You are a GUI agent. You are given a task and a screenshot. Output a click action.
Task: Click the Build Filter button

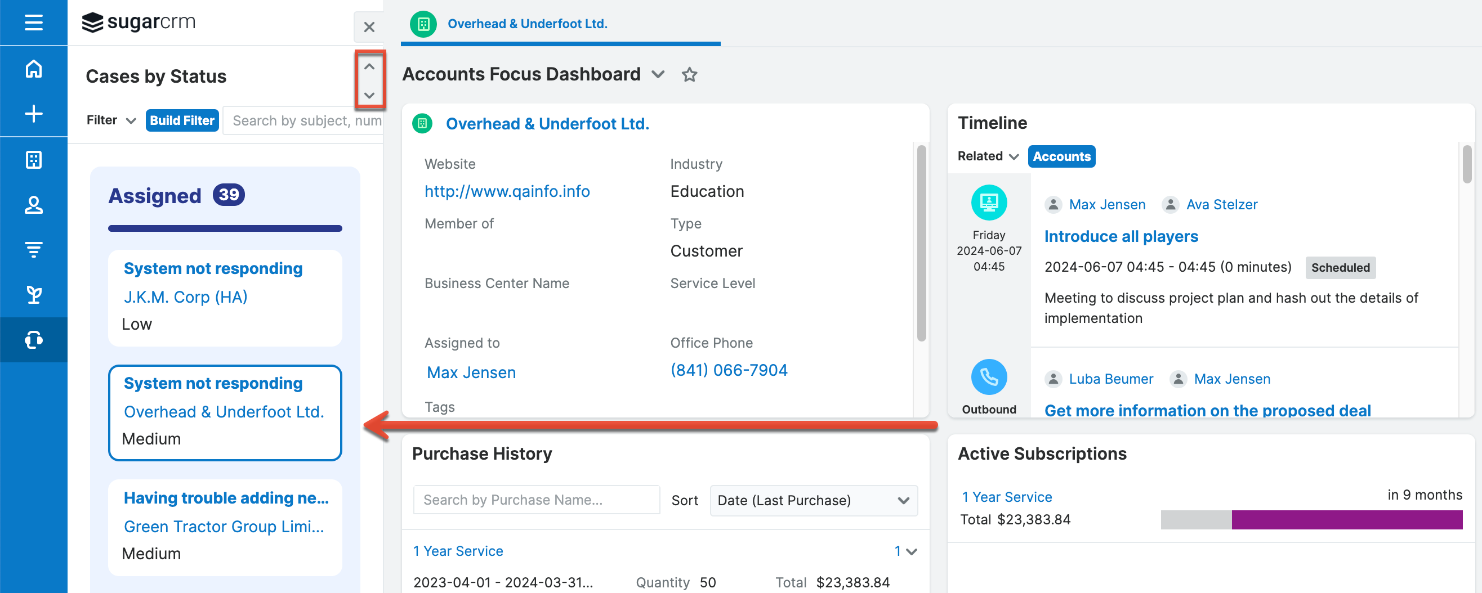(182, 120)
